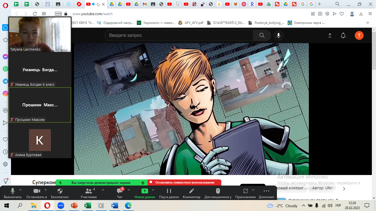
Task: Open the orange T account avatar
Action: pos(359,35)
